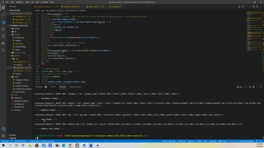
Task: Expand the db folder
Action: click(x=16, y=32)
